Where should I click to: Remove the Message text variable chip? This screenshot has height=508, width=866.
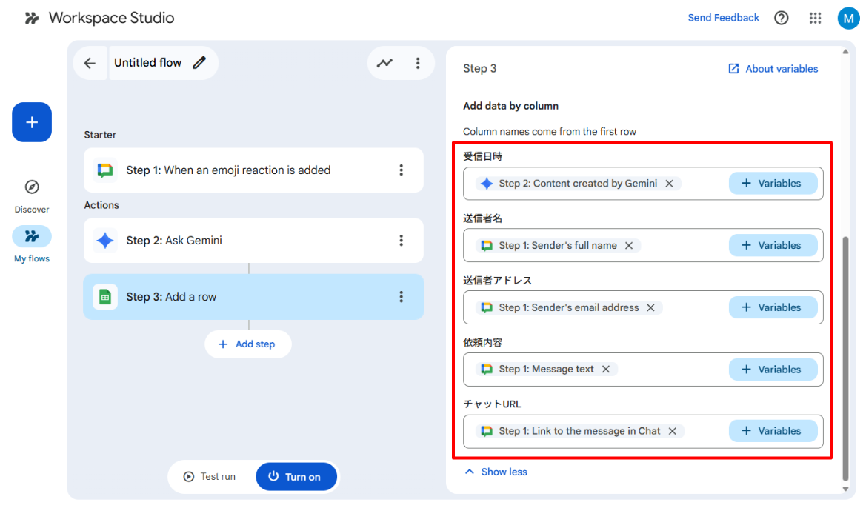point(606,370)
